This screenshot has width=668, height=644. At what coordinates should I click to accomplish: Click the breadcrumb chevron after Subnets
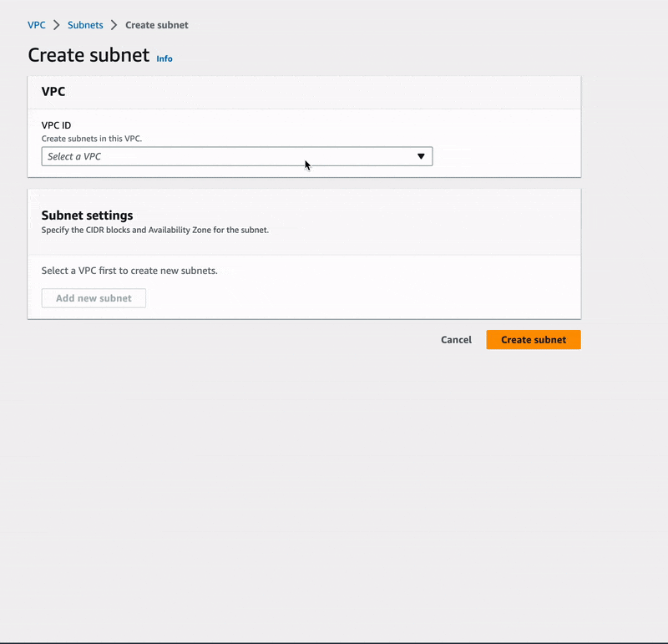[x=114, y=25]
